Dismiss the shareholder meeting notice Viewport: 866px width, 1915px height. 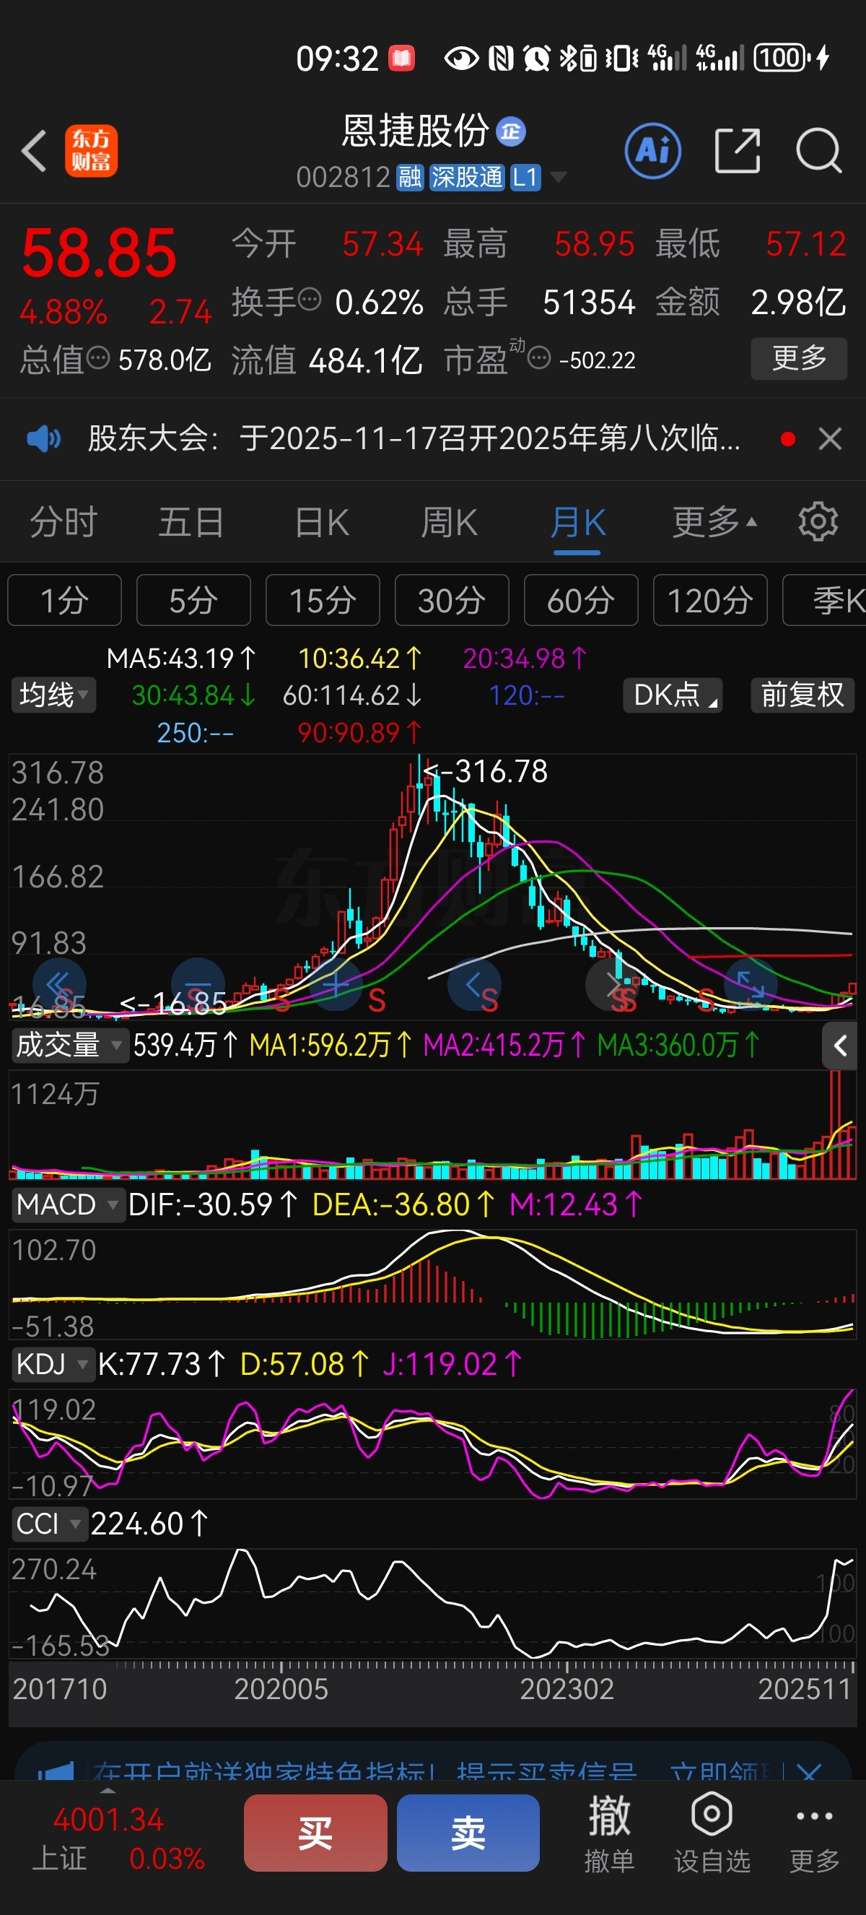pyautogui.click(x=830, y=438)
